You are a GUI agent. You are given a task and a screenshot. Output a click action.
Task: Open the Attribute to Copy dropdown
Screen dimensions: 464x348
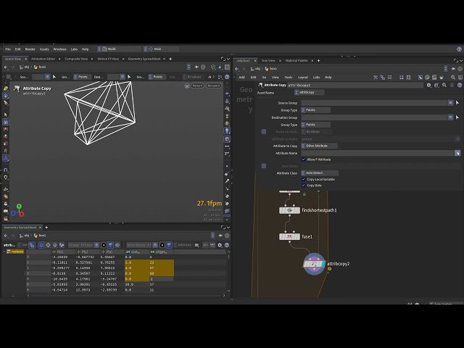point(319,146)
